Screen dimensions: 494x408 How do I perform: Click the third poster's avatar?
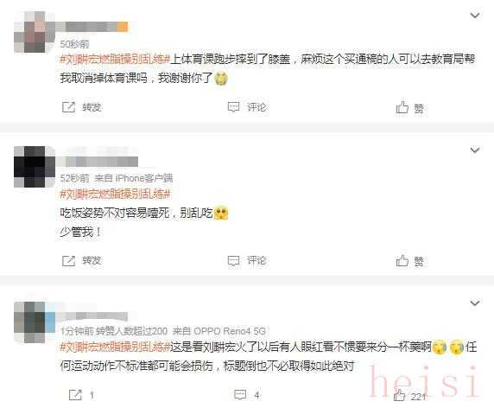coord(35,322)
